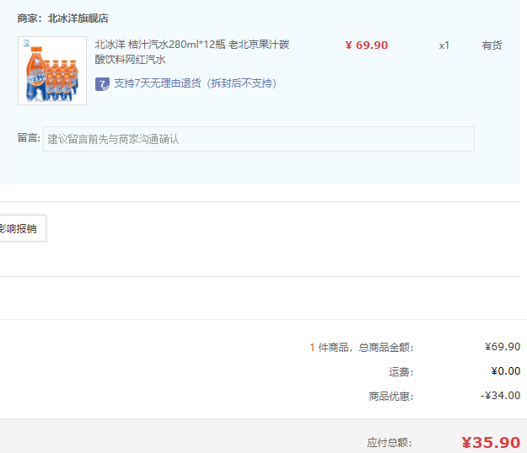The image size is (527, 453).
Task: Click the 总商品金额 label
Action: 386,347
